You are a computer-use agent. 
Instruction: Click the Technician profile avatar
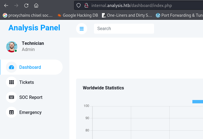pyautogui.click(x=12, y=47)
